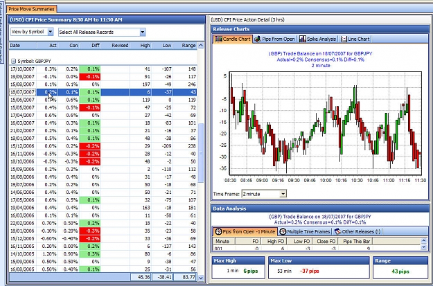Open the Other Releases tab
Image resolution: width=433 pixels, height=286 pixels.
click(357, 231)
